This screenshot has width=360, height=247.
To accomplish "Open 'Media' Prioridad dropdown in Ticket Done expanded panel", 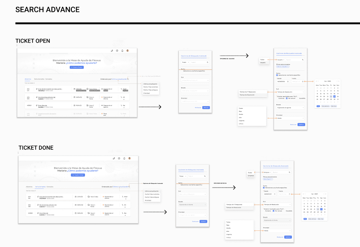I will click(x=277, y=230).
